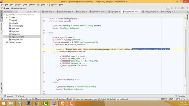Select the uploads folder
189x106 pixels.
pyautogui.click(x=14, y=20)
